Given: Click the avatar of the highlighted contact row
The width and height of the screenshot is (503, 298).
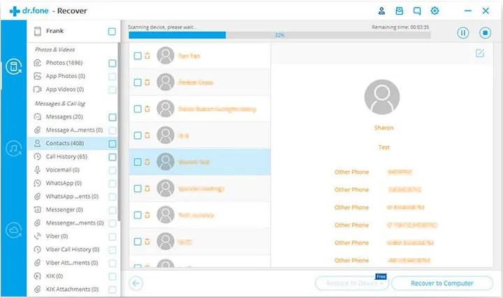Looking at the screenshot, I should coord(165,161).
